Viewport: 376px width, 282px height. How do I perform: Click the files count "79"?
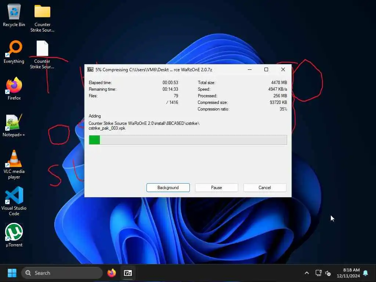[x=176, y=96]
